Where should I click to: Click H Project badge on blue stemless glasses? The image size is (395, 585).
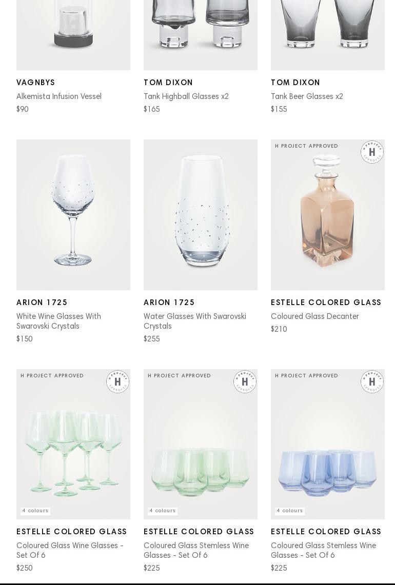pyautogui.click(x=372, y=382)
